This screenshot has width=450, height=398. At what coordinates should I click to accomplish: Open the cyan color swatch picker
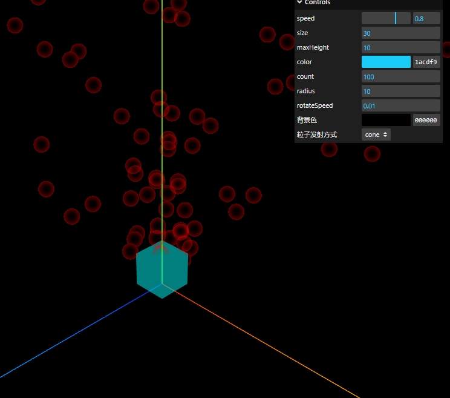tap(386, 62)
